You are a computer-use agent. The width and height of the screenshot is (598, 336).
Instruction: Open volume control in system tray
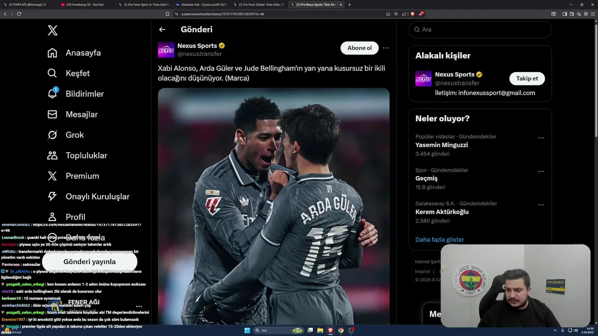576,330
